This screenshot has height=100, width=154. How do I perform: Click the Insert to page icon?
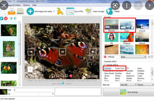(89, 11)
